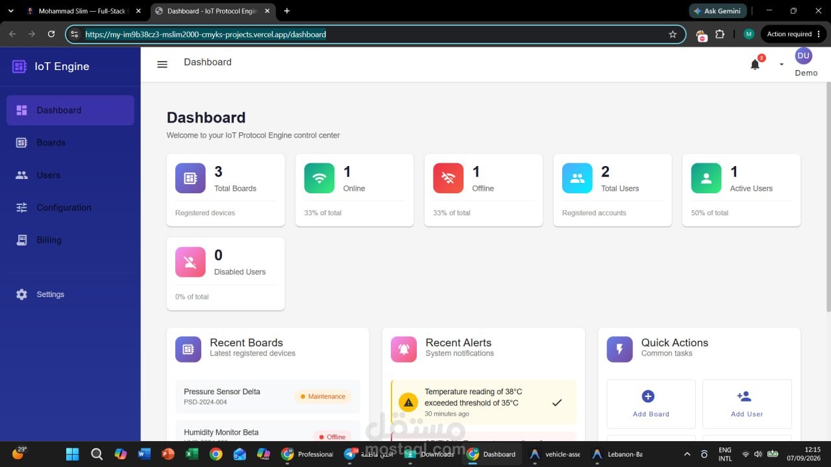The width and height of the screenshot is (831, 467).
Task: Click the Ask Gemini button
Action: click(x=717, y=11)
